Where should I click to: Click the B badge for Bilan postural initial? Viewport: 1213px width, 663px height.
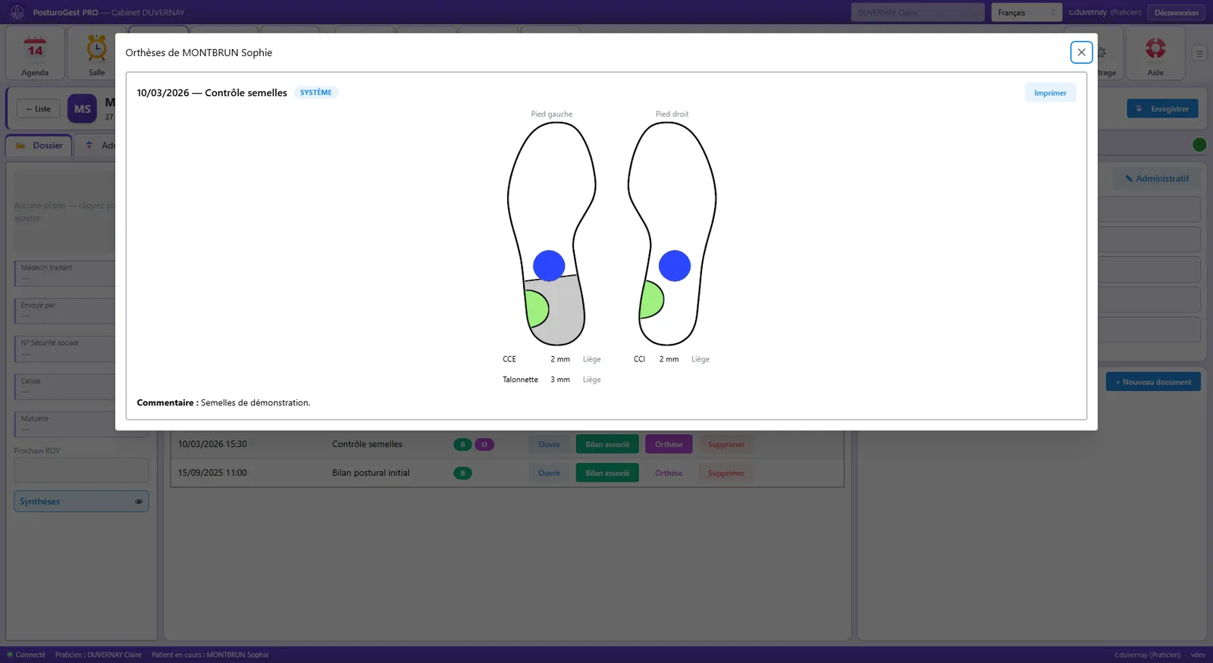pos(462,474)
